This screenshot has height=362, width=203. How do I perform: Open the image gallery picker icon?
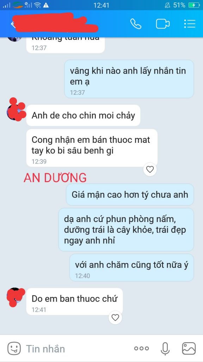point(189,348)
